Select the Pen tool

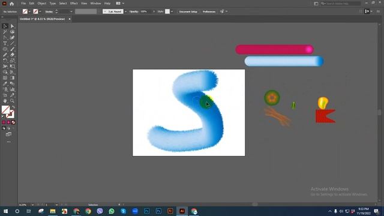(5, 38)
